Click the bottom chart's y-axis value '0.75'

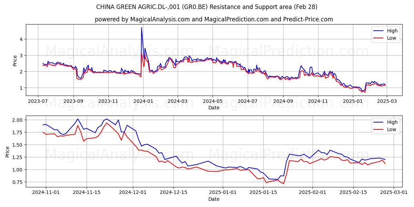point(18,182)
